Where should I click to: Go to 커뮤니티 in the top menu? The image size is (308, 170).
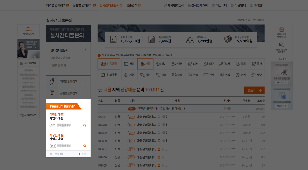coord(219,5)
